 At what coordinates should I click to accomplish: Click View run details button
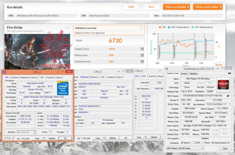[x=177, y=7]
